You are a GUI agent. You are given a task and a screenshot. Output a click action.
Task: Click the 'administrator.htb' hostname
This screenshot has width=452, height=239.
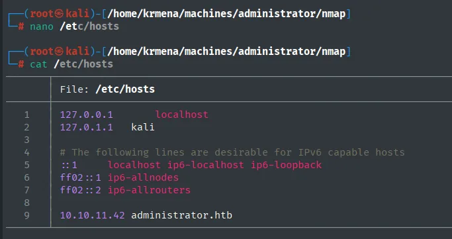[181, 215]
